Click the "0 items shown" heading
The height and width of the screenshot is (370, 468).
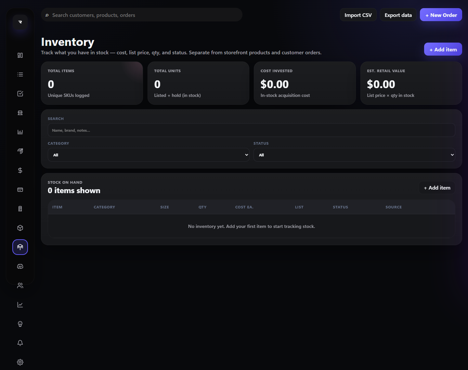[x=74, y=191]
